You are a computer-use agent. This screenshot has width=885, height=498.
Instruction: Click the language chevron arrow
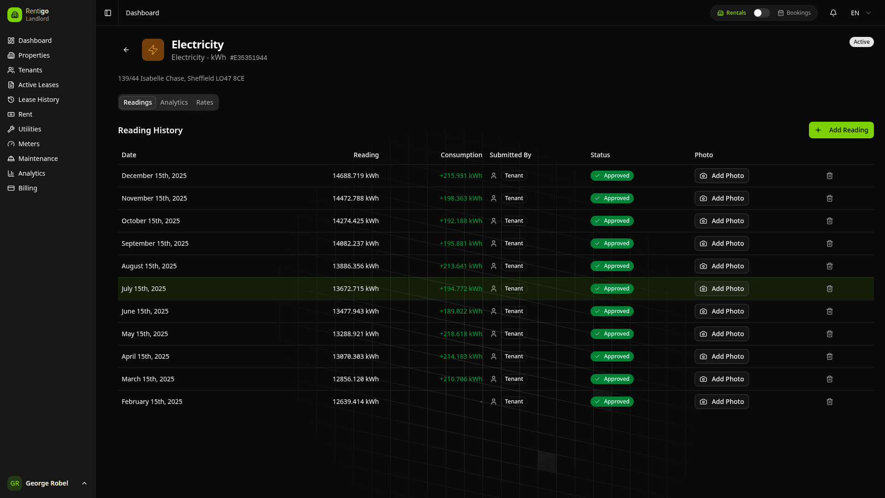tap(868, 13)
